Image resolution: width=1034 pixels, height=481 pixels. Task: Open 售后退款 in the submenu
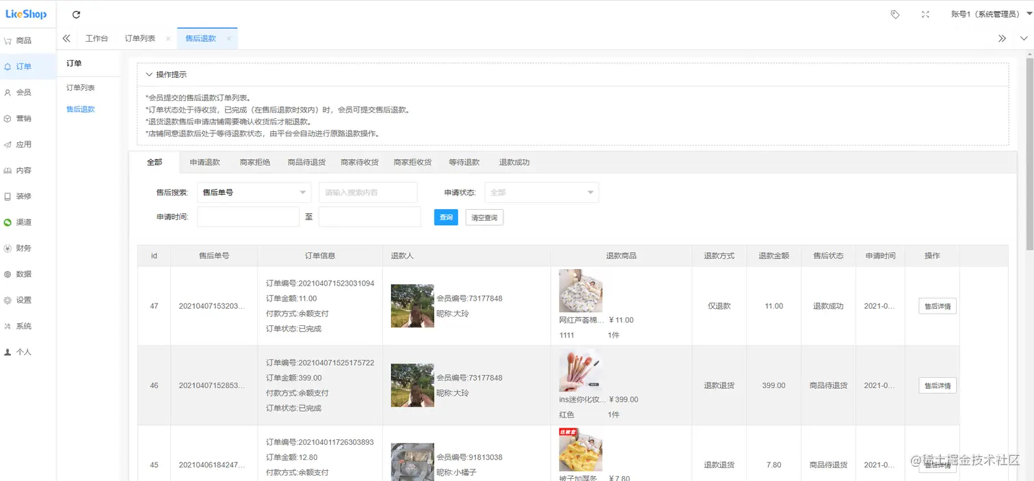81,109
